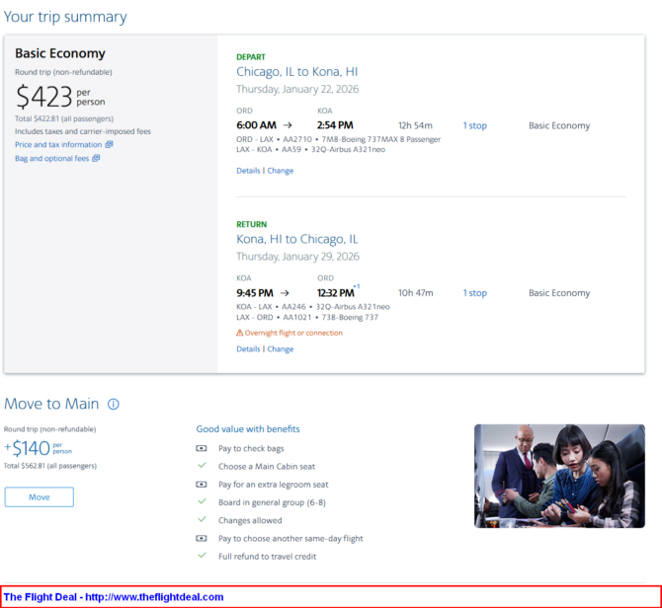
Task: Click the fee icon beside extra legroom seat
Action: 202,485
